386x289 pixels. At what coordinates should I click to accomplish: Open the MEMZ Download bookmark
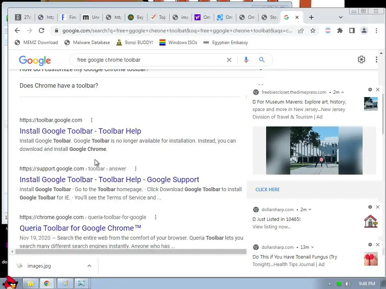coord(36,43)
